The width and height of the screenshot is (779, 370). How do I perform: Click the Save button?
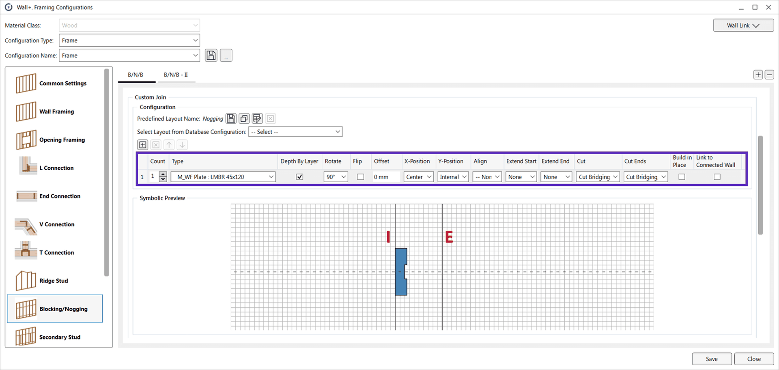(x=712, y=359)
